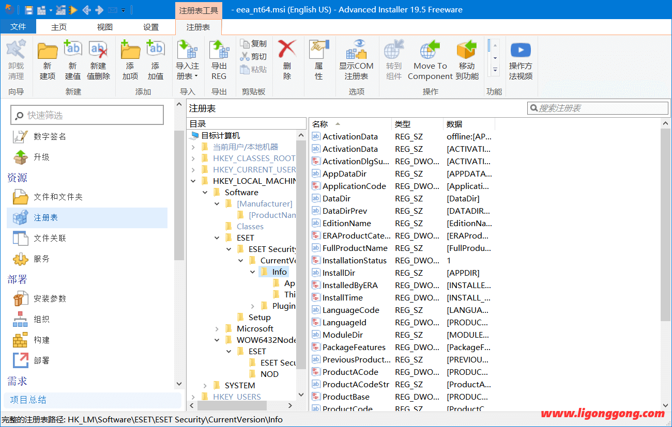This screenshot has height=427, width=672.
Task: Expand the Plugins tree node
Action: click(x=253, y=306)
